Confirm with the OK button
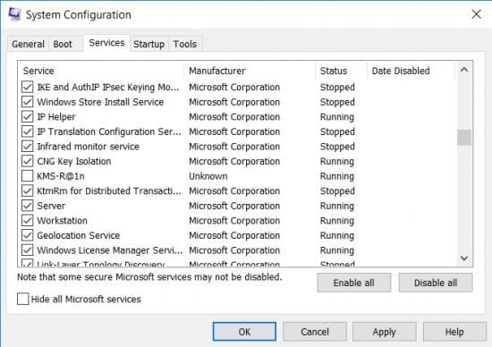 [244, 332]
